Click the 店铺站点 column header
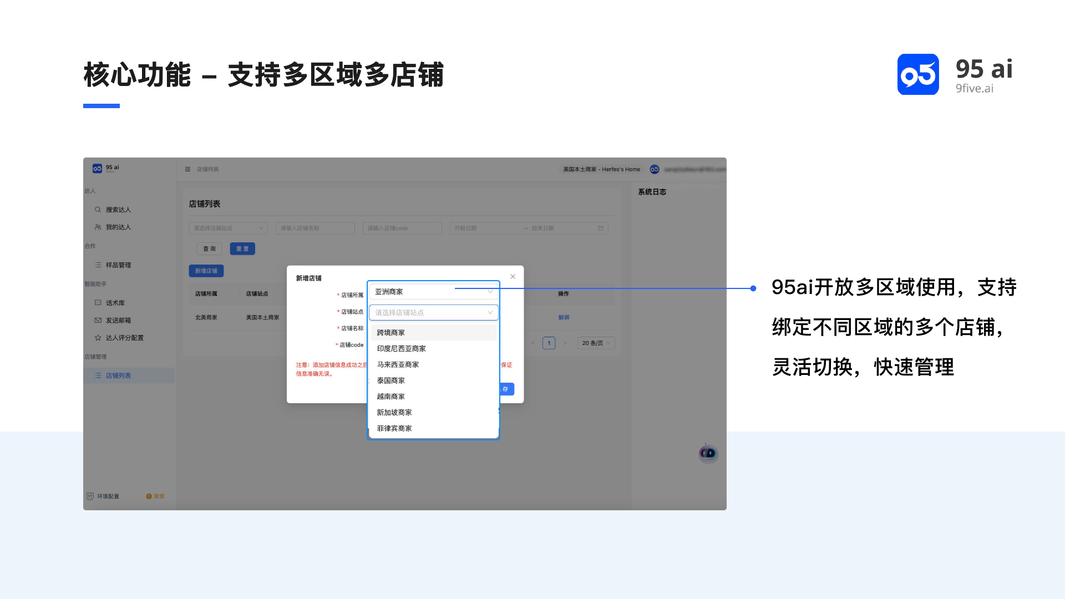The image size is (1065, 599). point(257,293)
